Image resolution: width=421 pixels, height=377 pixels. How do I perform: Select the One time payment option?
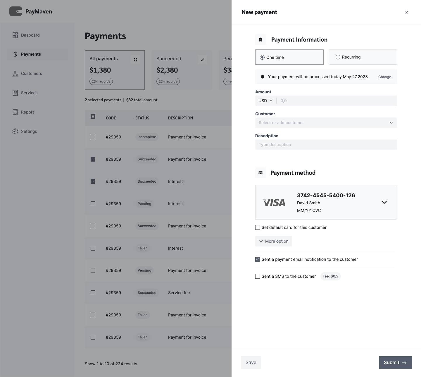click(x=262, y=57)
